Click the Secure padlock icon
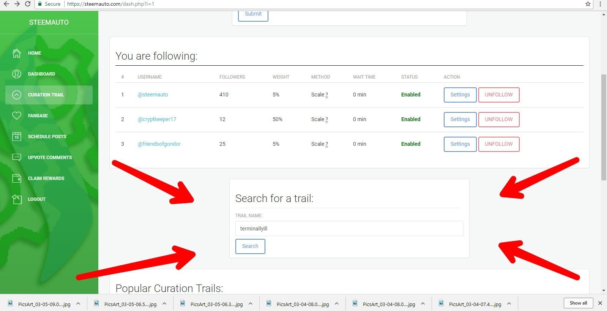Image resolution: width=607 pixels, height=311 pixels. [x=39, y=4]
